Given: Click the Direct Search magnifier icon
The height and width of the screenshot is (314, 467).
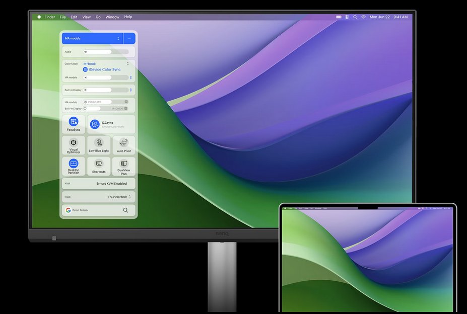Looking at the screenshot, I should (x=125, y=210).
